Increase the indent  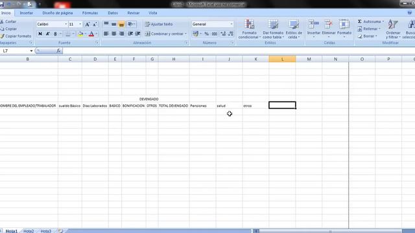tap(138, 34)
